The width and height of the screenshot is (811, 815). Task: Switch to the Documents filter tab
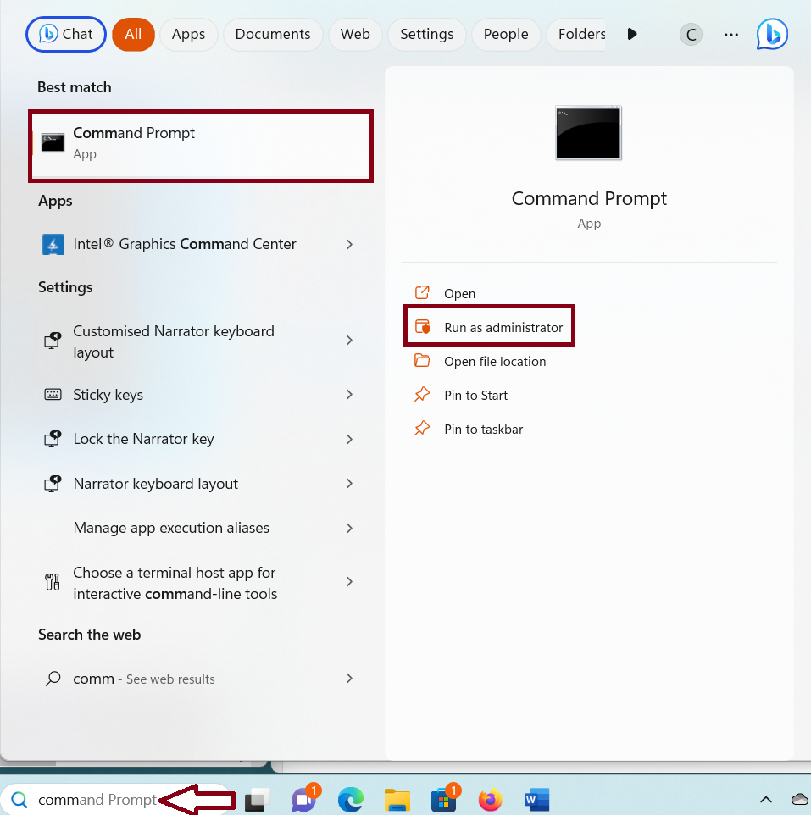pos(273,34)
